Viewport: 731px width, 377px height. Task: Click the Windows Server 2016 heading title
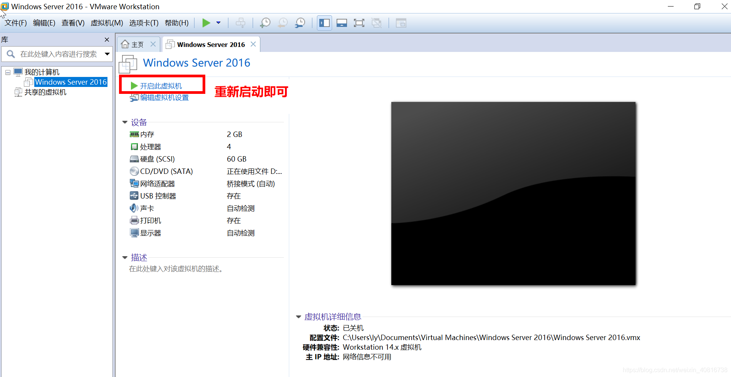pyautogui.click(x=197, y=63)
